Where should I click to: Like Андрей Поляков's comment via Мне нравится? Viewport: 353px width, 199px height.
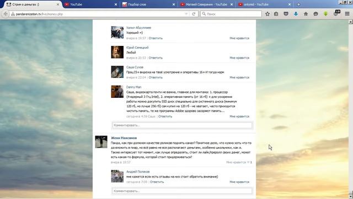[x=239, y=182]
